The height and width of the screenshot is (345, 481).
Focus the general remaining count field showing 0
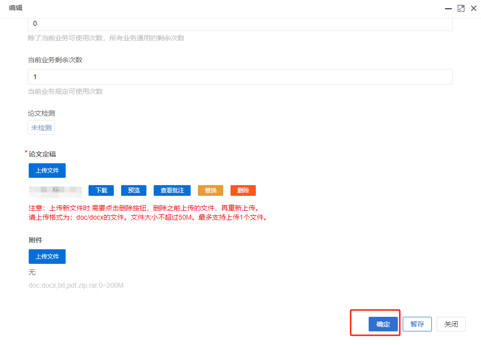[x=240, y=23]
